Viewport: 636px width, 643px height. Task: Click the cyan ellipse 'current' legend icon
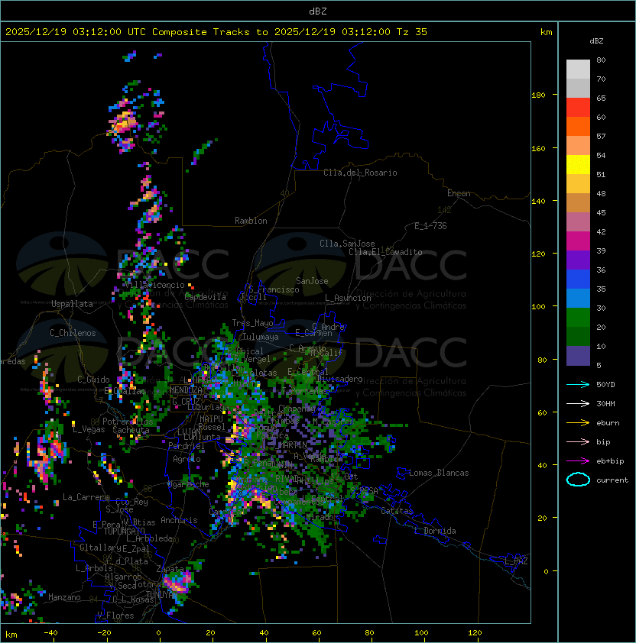[x=578, y=480]
